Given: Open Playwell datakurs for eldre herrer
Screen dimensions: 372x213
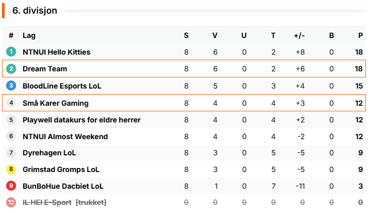Looking at the screenshot, I should point(81,120).
